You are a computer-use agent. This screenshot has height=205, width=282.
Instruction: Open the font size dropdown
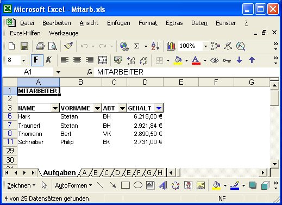coord(23,60)
